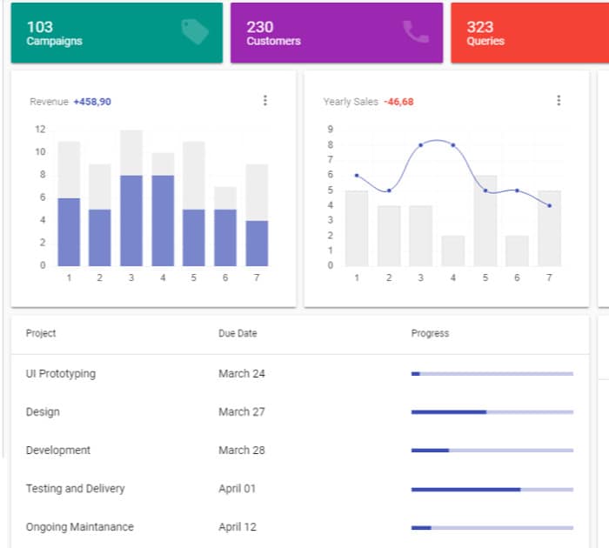Open the Revenue chart three-dot menu
The image size is (609, 548).
point(265,101)
